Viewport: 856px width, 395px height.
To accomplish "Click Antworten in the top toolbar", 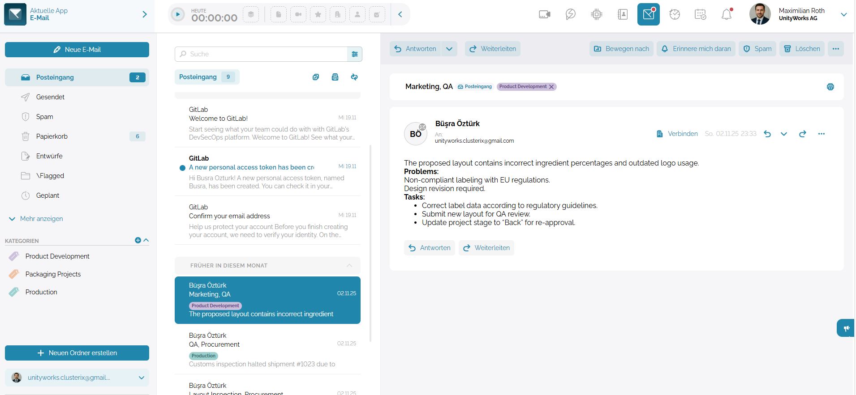I will (x=415, y=49).
